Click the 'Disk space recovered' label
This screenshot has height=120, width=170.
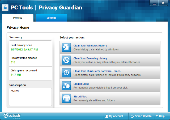24,70
